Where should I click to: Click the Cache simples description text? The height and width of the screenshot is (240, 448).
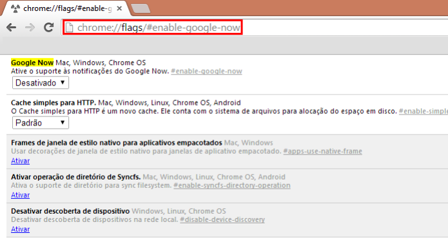(204, 111)
